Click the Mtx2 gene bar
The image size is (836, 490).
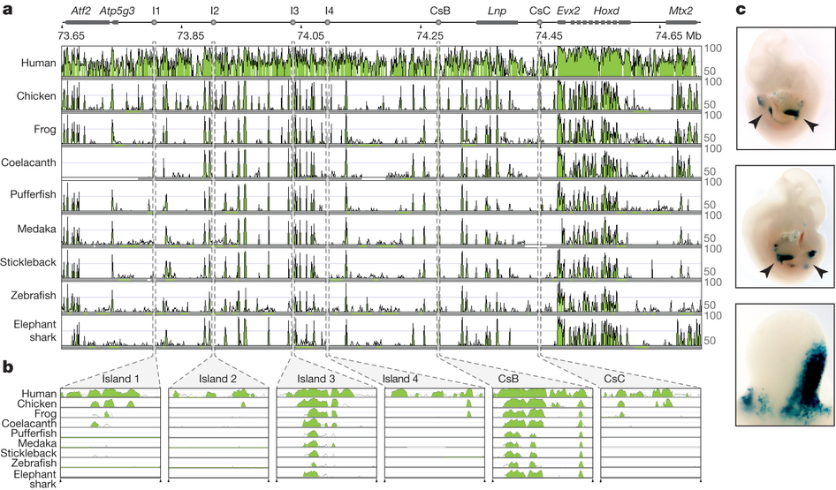680,22
